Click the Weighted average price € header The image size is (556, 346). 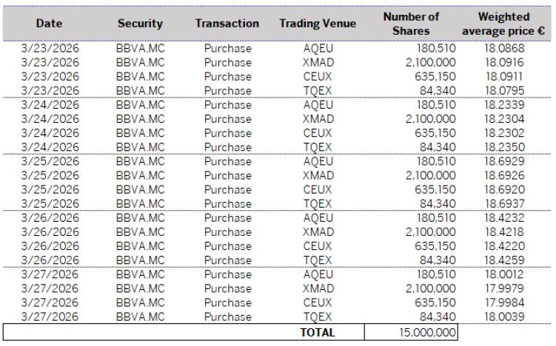point(503,24)
